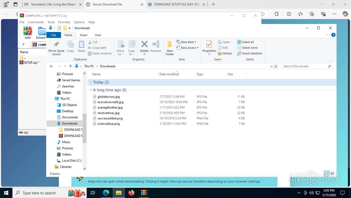Open Microsoft Edge from the taskbar
Screen dimensions: 351x198
click(106, 193)
